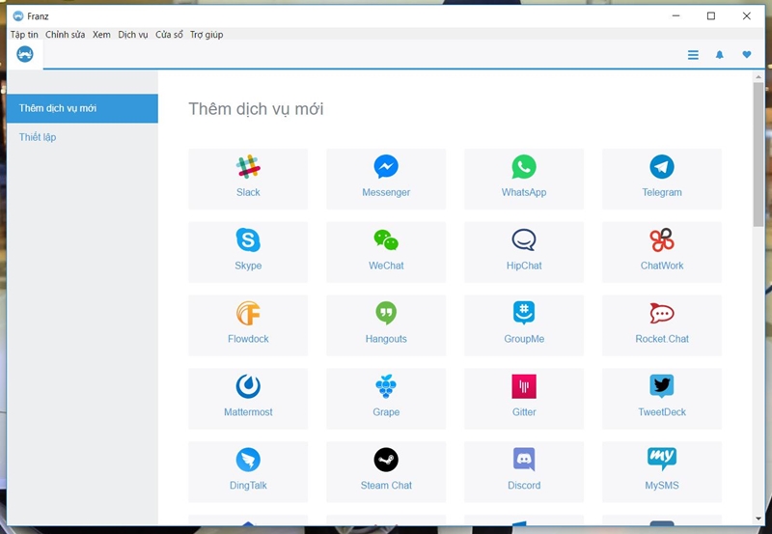This screenshot has height=534, width=772.
Task: Add the Gitter service
Action: click(524, 399)
